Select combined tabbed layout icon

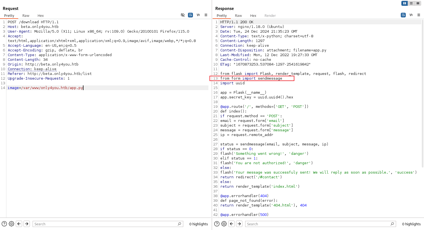pyautogui.click(x=418, y=3)
